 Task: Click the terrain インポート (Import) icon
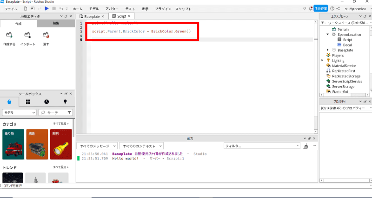(x=27, y=35)
